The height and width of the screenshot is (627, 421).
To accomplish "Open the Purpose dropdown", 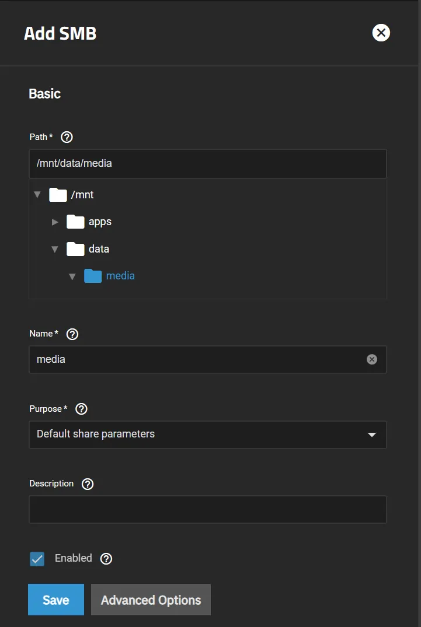I will [207, 435].
